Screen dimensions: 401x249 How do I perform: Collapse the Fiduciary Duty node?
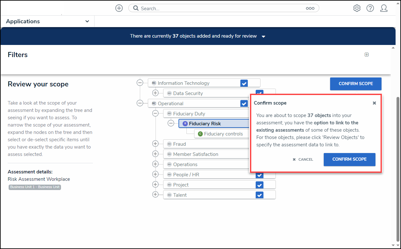(155, 114)
